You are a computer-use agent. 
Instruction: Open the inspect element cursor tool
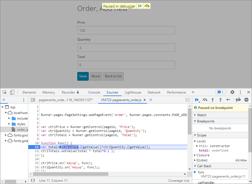point(4,92)
